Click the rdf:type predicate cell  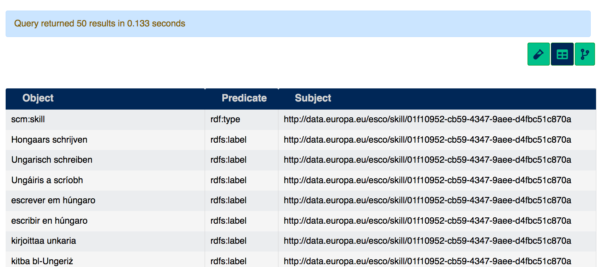tap(225, 119)
